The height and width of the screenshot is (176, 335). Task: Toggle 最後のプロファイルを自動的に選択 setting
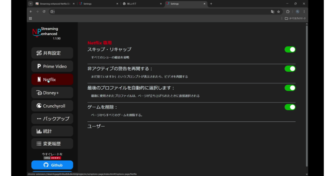[290, 88]
